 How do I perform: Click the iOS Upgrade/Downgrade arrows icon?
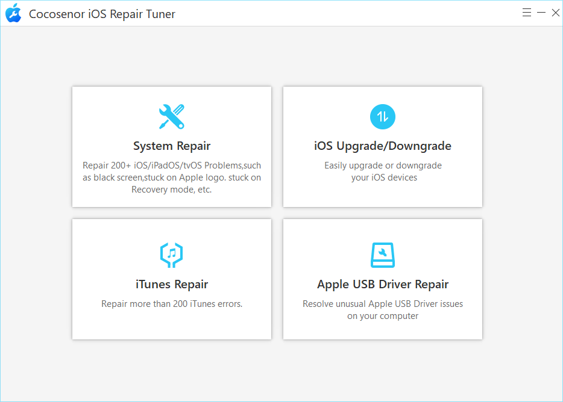tap(382, 117)
